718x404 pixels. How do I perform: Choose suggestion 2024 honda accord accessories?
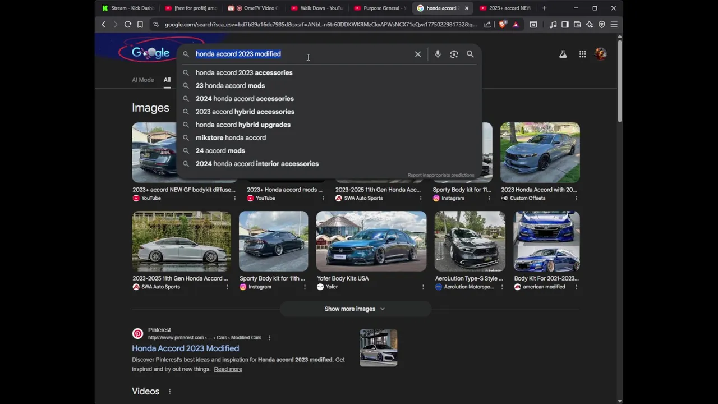click(x=329, y=99)
